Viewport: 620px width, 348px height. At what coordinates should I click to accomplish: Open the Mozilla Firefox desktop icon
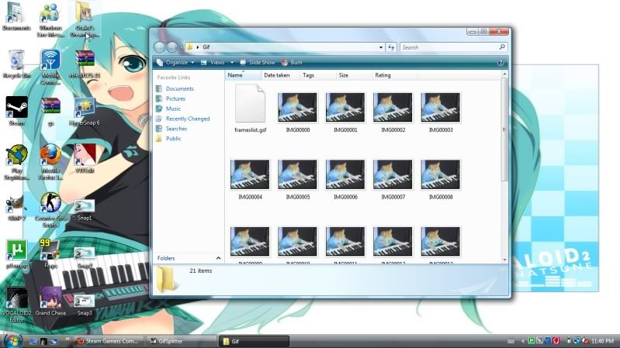(50, 155)
